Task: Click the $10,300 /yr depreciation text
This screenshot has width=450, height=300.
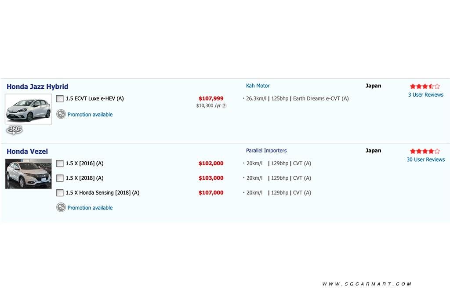Action: (x=208, y=105)
